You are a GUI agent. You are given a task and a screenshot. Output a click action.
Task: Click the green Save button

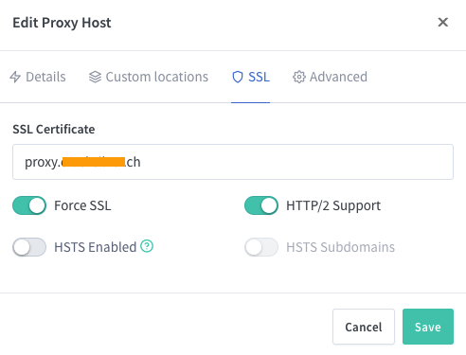point(428,327)
